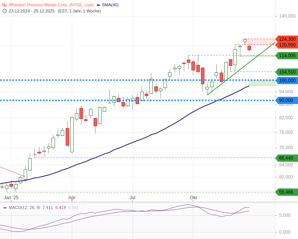Click the Wheaton Precious Metals Corp. title
This screenshot has height=239, width=298.
click(x=51, y=5)
